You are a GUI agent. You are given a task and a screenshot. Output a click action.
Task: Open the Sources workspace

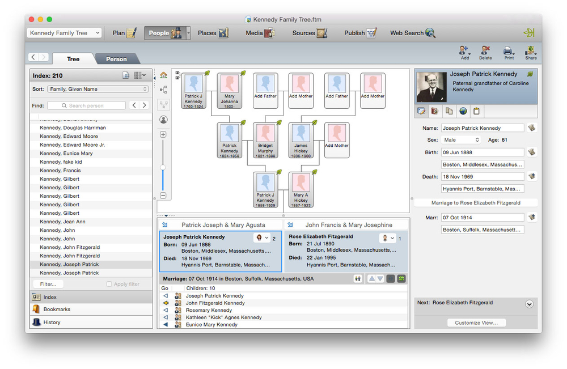310,33
